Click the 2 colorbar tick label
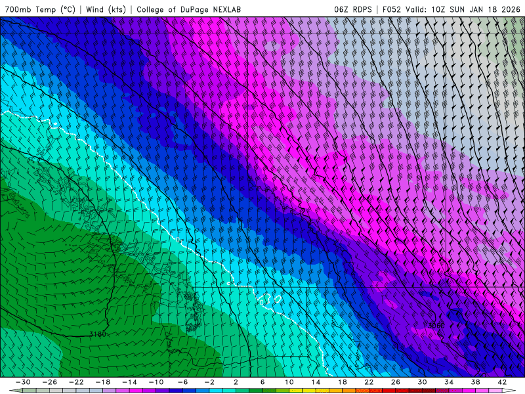Viewport: 525px width, 394px height. (x=236, y=382)
